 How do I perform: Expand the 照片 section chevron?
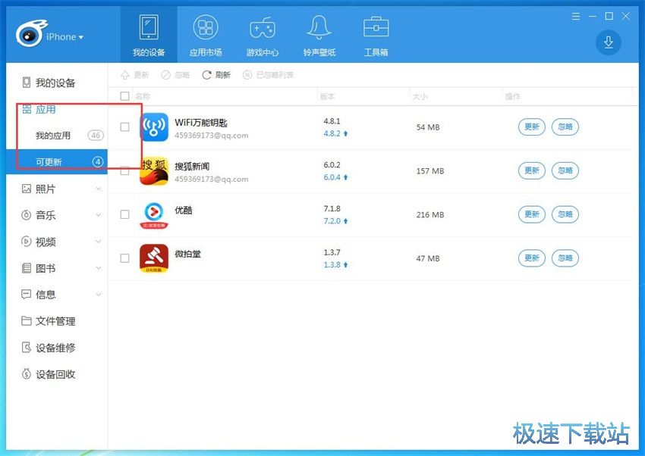pyautogui.click(x=99, y=189)
